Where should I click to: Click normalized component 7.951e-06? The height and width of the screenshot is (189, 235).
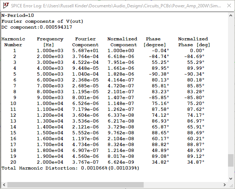point(121,62)
